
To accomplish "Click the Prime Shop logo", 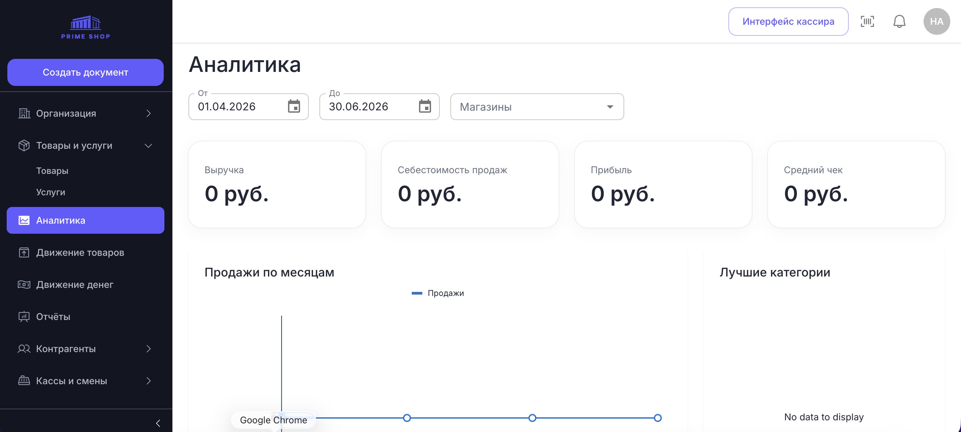I will (x=86, y=27).
